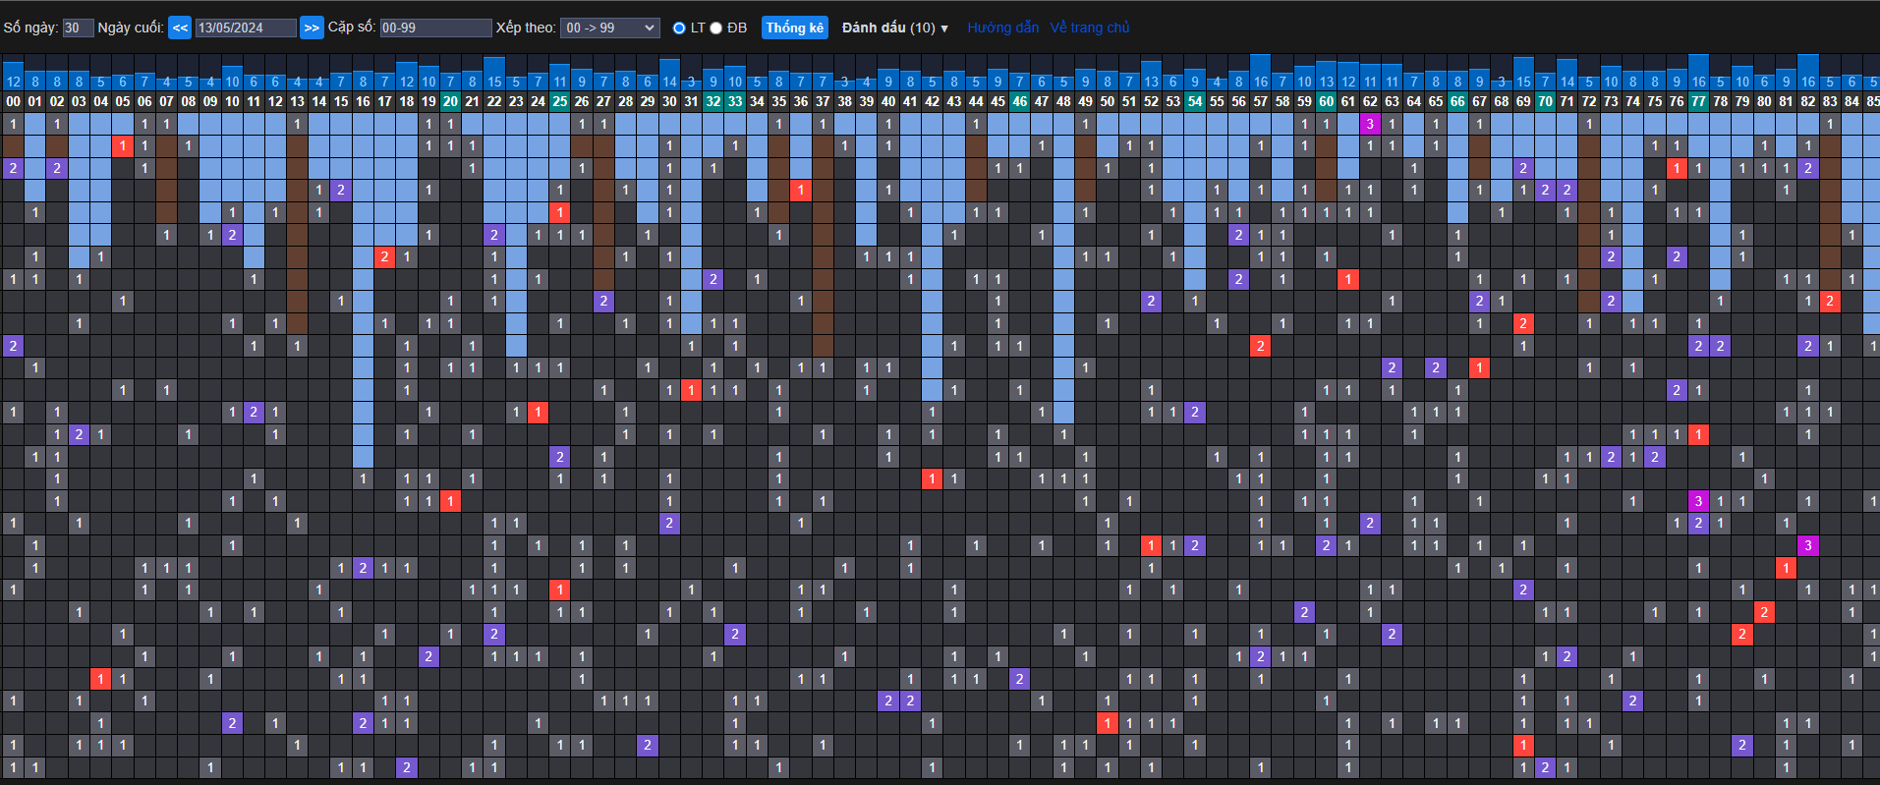Select the ĐB radio option
This screenshot has width=1880, height=785.
tap(716, 28)
